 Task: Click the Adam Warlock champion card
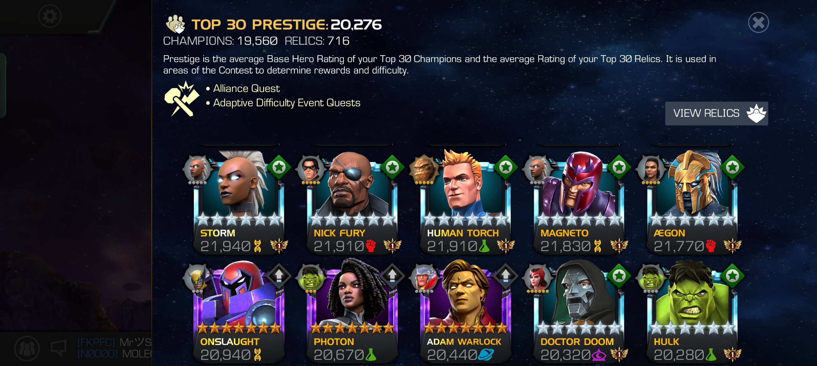(x=466, y=312)
